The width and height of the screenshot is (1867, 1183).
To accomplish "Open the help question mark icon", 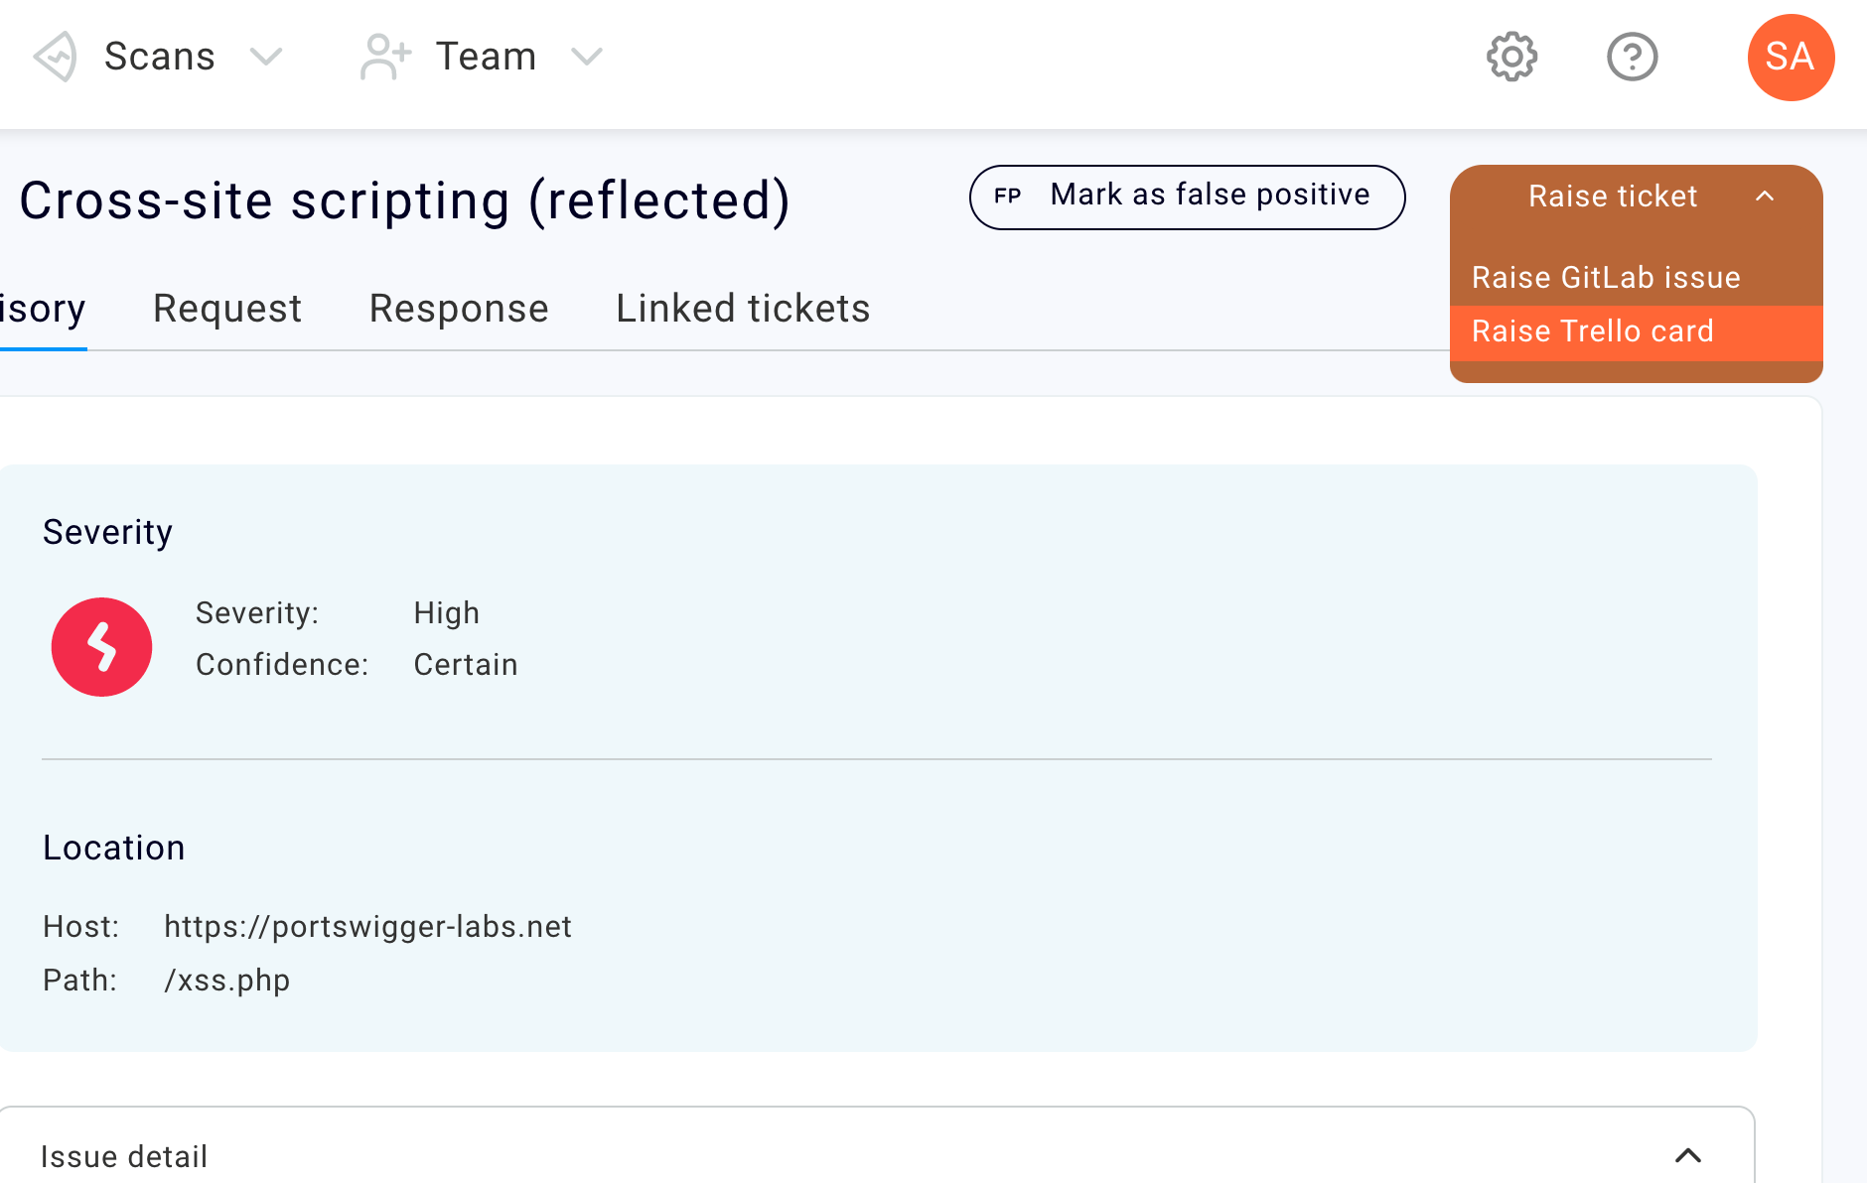I will pos(1632,57).
